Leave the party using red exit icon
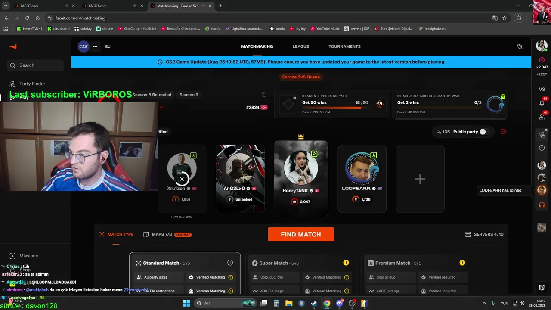551x310 pixels. 504,132
